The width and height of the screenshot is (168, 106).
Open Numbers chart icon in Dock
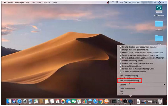(x=85, y=102)
